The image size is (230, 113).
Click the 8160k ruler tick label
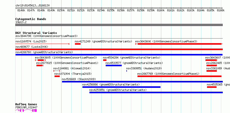coord(161,10)
